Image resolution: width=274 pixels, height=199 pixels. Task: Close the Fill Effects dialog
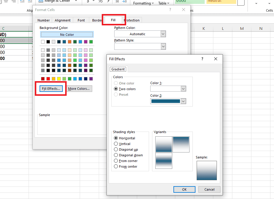216,59
